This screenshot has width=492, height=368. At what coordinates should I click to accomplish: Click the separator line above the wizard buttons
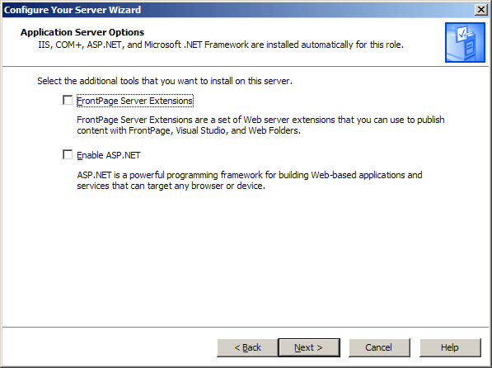[246, 327]
